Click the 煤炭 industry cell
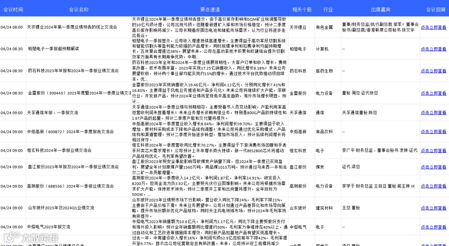The width and height of the screenshot is (449, 246). [x=320, y=167]
